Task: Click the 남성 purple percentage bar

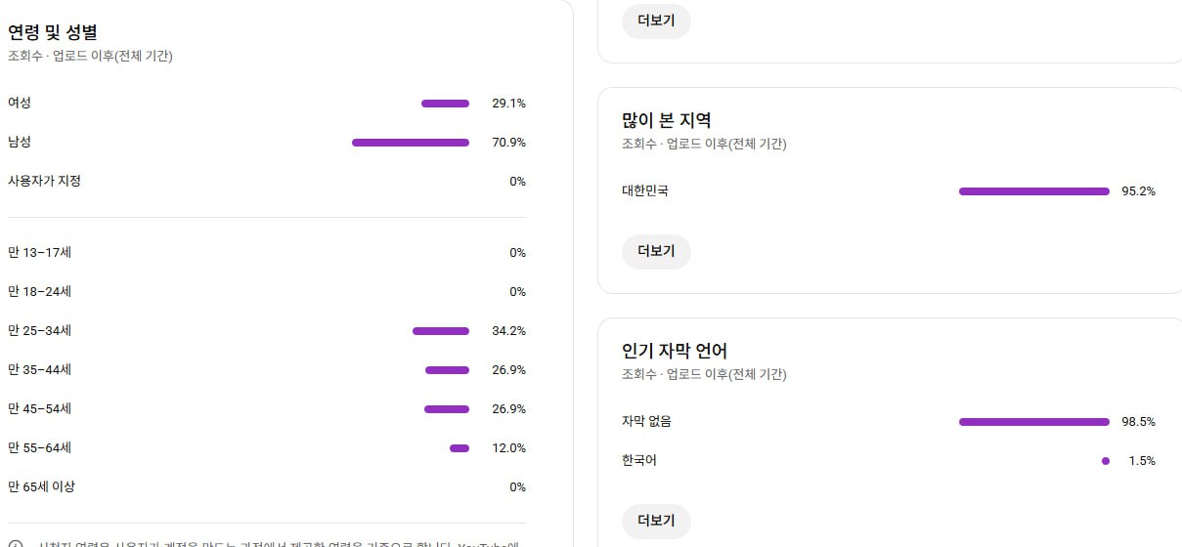Action: [x=410, y=143]
